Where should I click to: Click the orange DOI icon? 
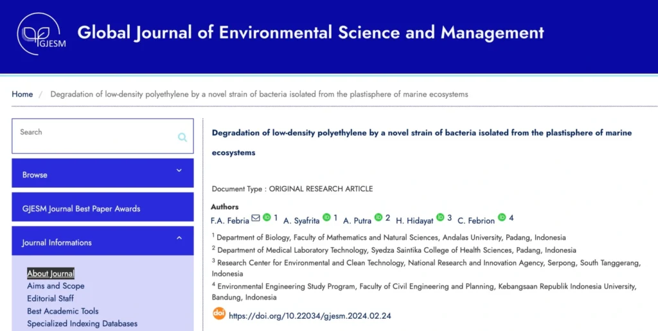pos(219,314)
